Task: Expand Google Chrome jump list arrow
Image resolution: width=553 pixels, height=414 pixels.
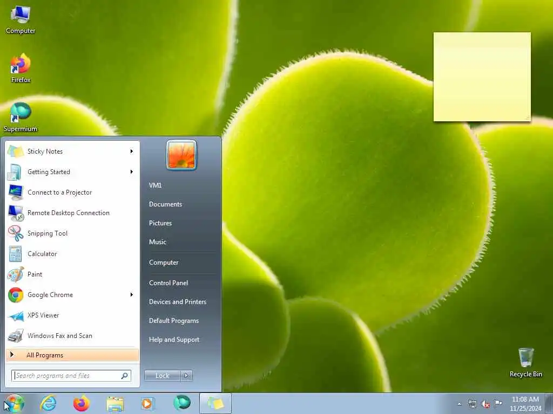Action: click(x=132, y=295)
